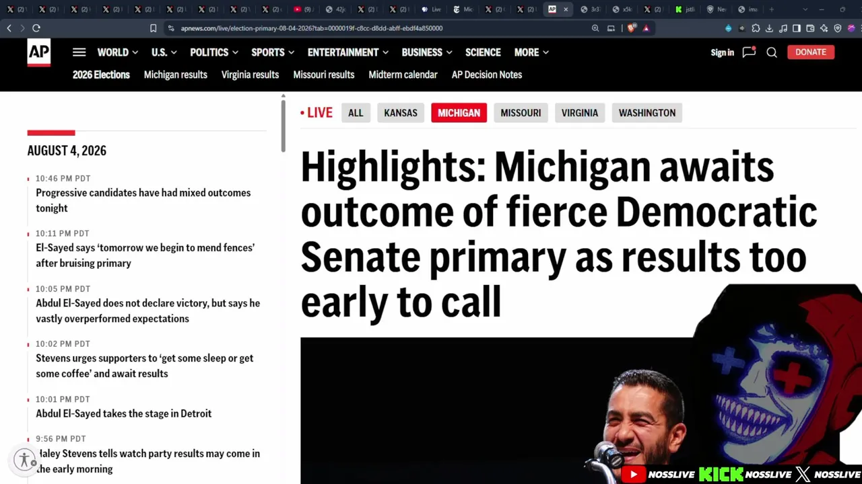Open 'Haley Stevens tells watch party' update
Image resolution: width=862 pixels, height=484 pixels.
[148, 461]
